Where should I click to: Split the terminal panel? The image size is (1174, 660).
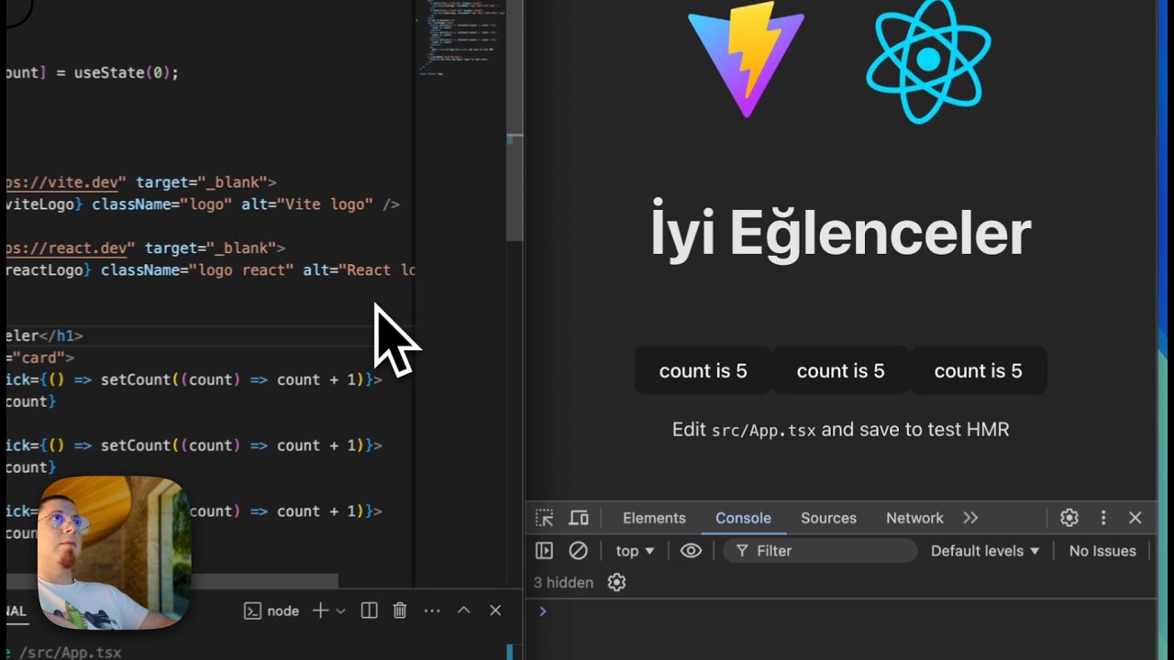coord(370,610)
